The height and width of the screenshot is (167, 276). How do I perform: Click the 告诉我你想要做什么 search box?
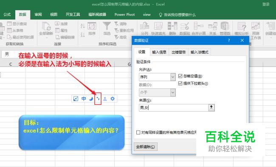(177, 15)
